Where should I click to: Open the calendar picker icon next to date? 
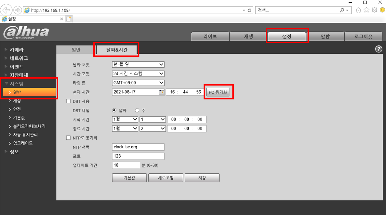(x=162, y=92)
